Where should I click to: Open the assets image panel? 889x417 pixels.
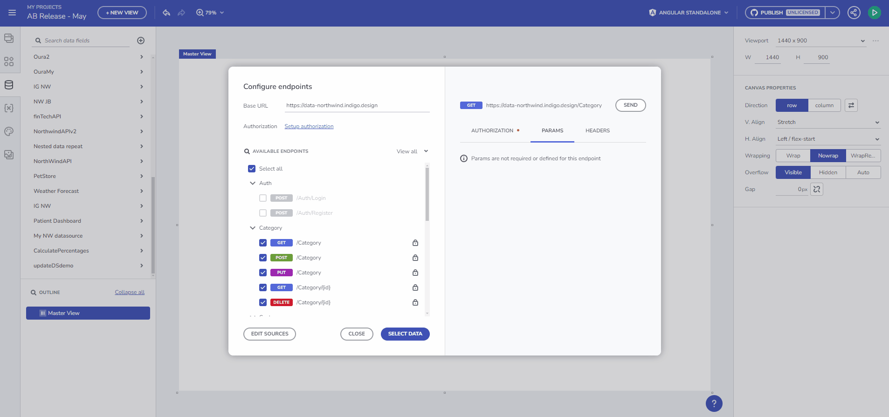tap(9, 155)
